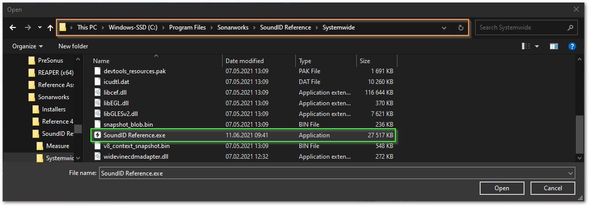Image resolution: width=589 pixels, height=206 pixels.
Task: Expand address bar history dropdown
Action: click(x=444, y=27)
